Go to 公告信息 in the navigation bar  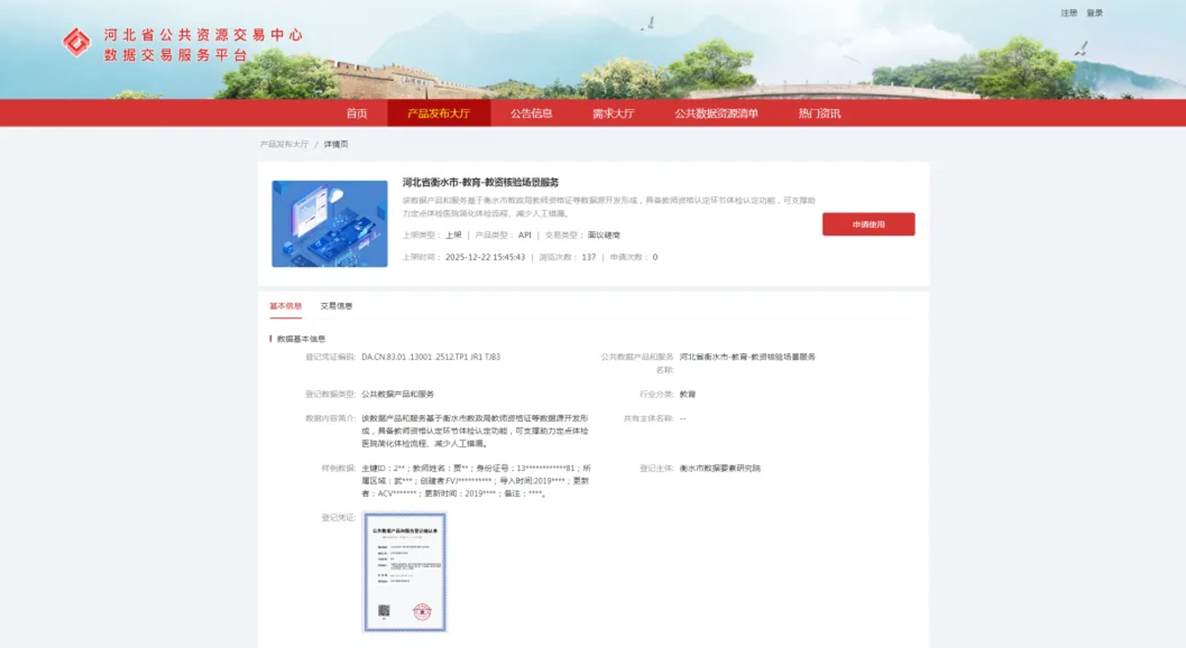[531, 113]
